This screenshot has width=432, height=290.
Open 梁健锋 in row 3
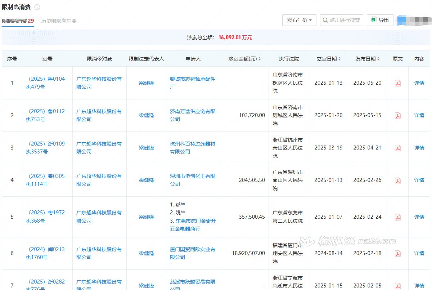point(146,148)
